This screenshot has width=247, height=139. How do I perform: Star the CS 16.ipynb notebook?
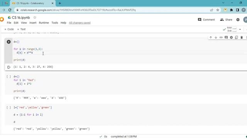click(35, 17)
